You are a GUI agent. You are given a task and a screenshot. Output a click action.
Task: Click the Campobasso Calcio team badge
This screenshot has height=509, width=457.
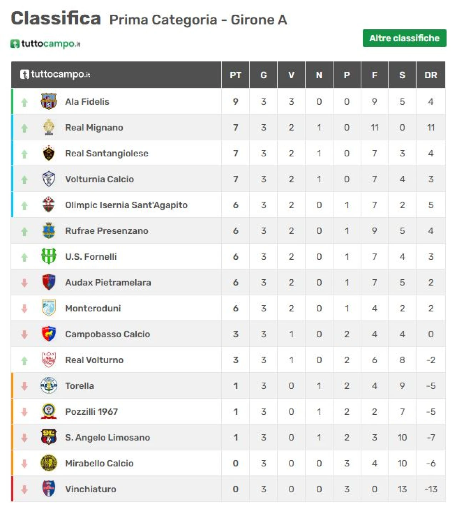(49, 334)
